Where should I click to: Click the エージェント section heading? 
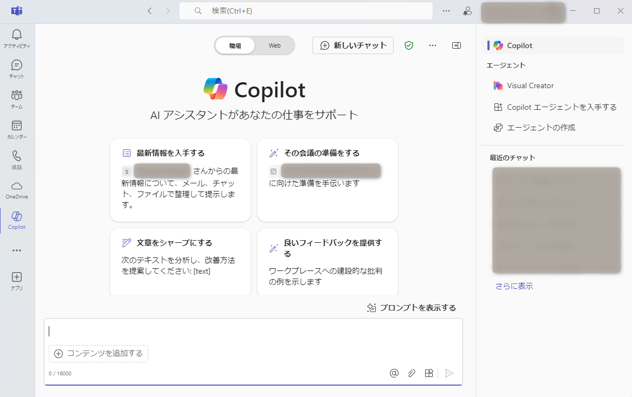click(x=506, y=65)
